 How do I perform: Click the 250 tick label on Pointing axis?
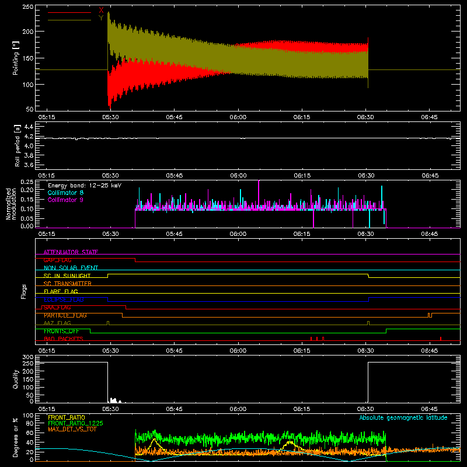pos(28,7)
